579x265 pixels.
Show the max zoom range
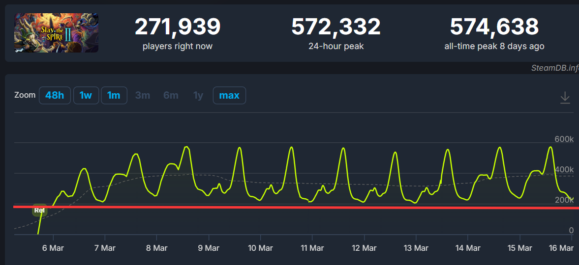point(229,95)
